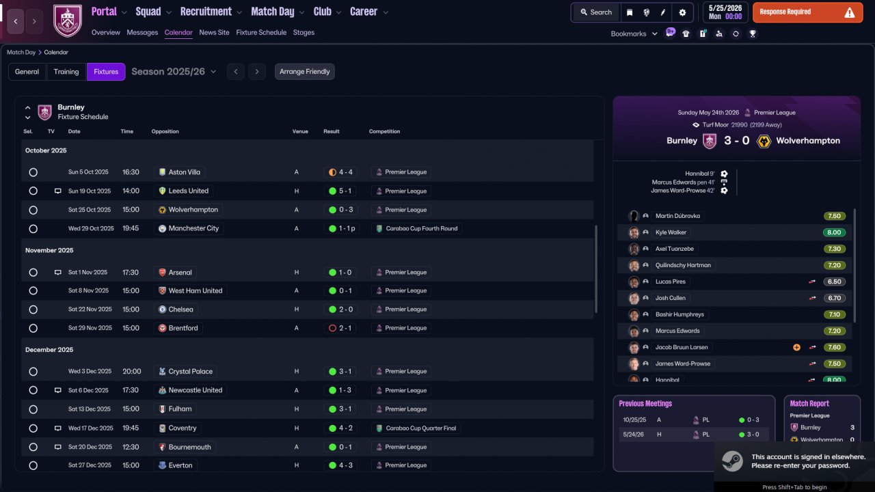
Task: Select the Aston Villa fixture radio button
Action: [x=33, y=173]
